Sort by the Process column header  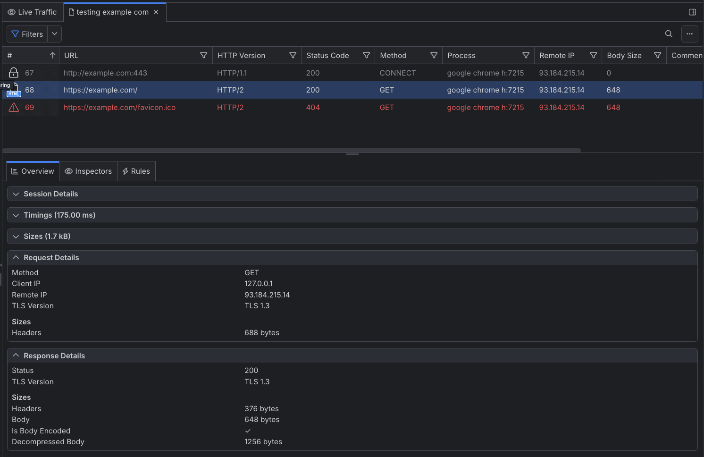click(461, 55)
